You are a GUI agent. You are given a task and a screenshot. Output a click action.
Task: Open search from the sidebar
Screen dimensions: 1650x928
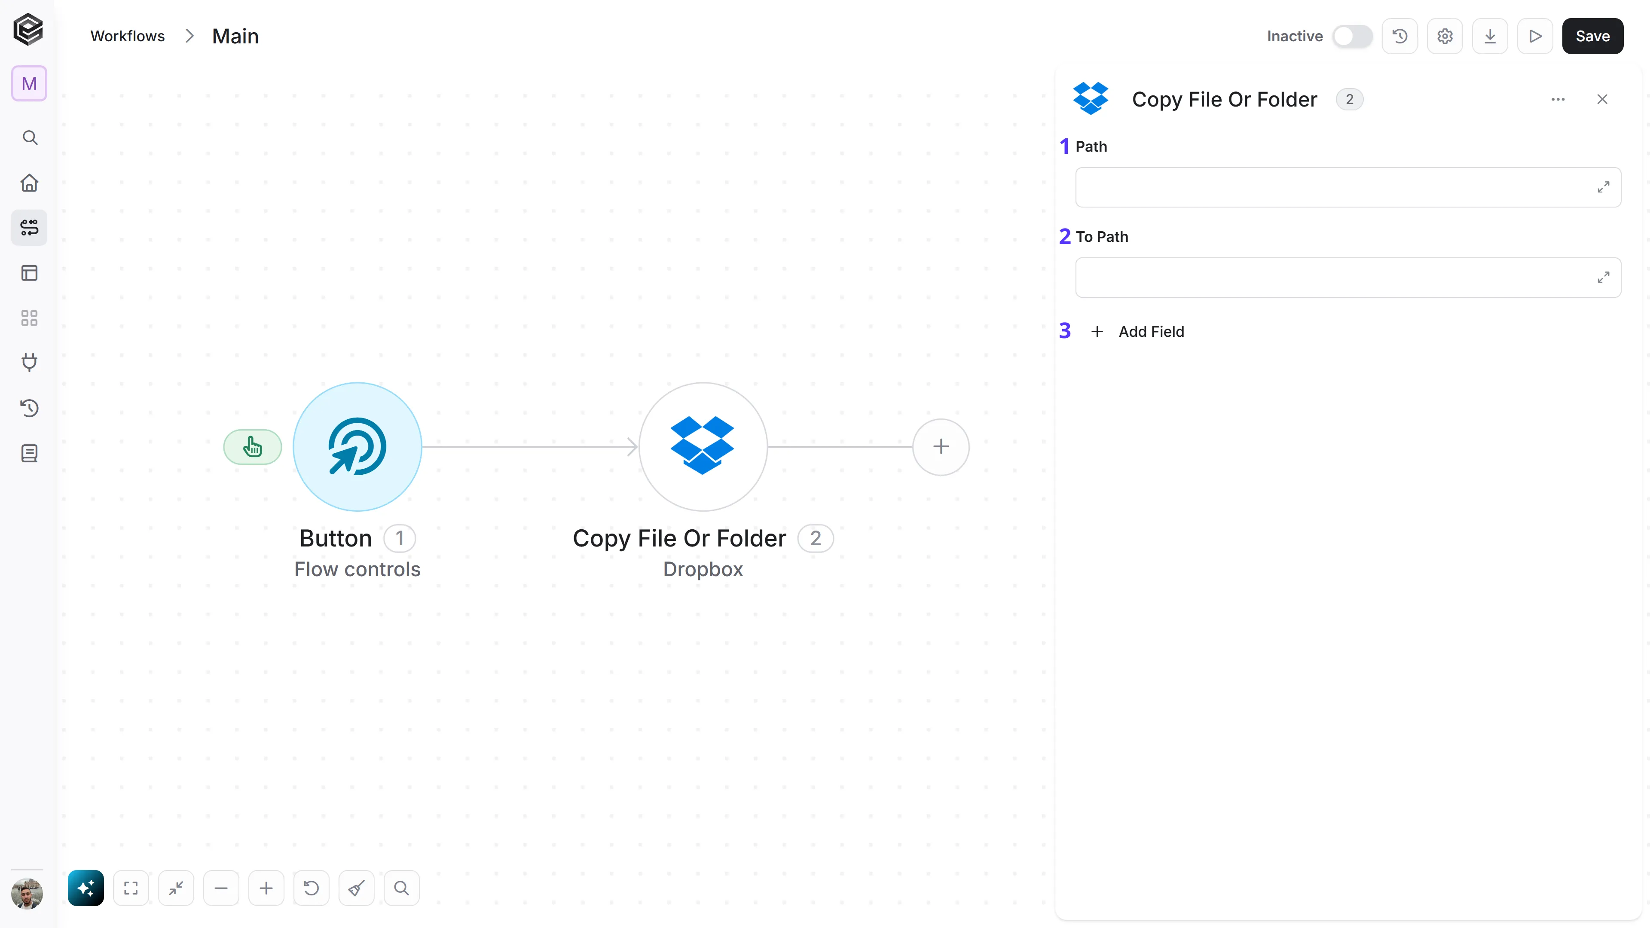(x=30, y=137)
